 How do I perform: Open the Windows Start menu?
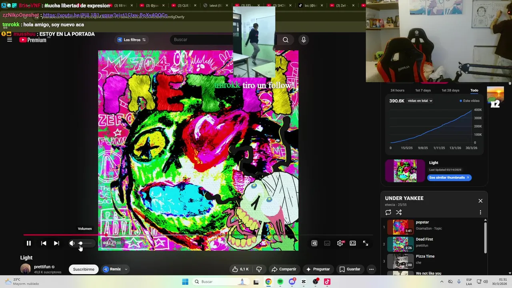click(185, 282)
